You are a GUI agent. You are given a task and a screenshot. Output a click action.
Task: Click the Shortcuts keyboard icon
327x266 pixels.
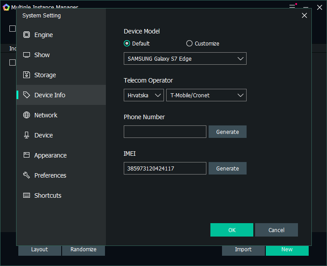27,195
